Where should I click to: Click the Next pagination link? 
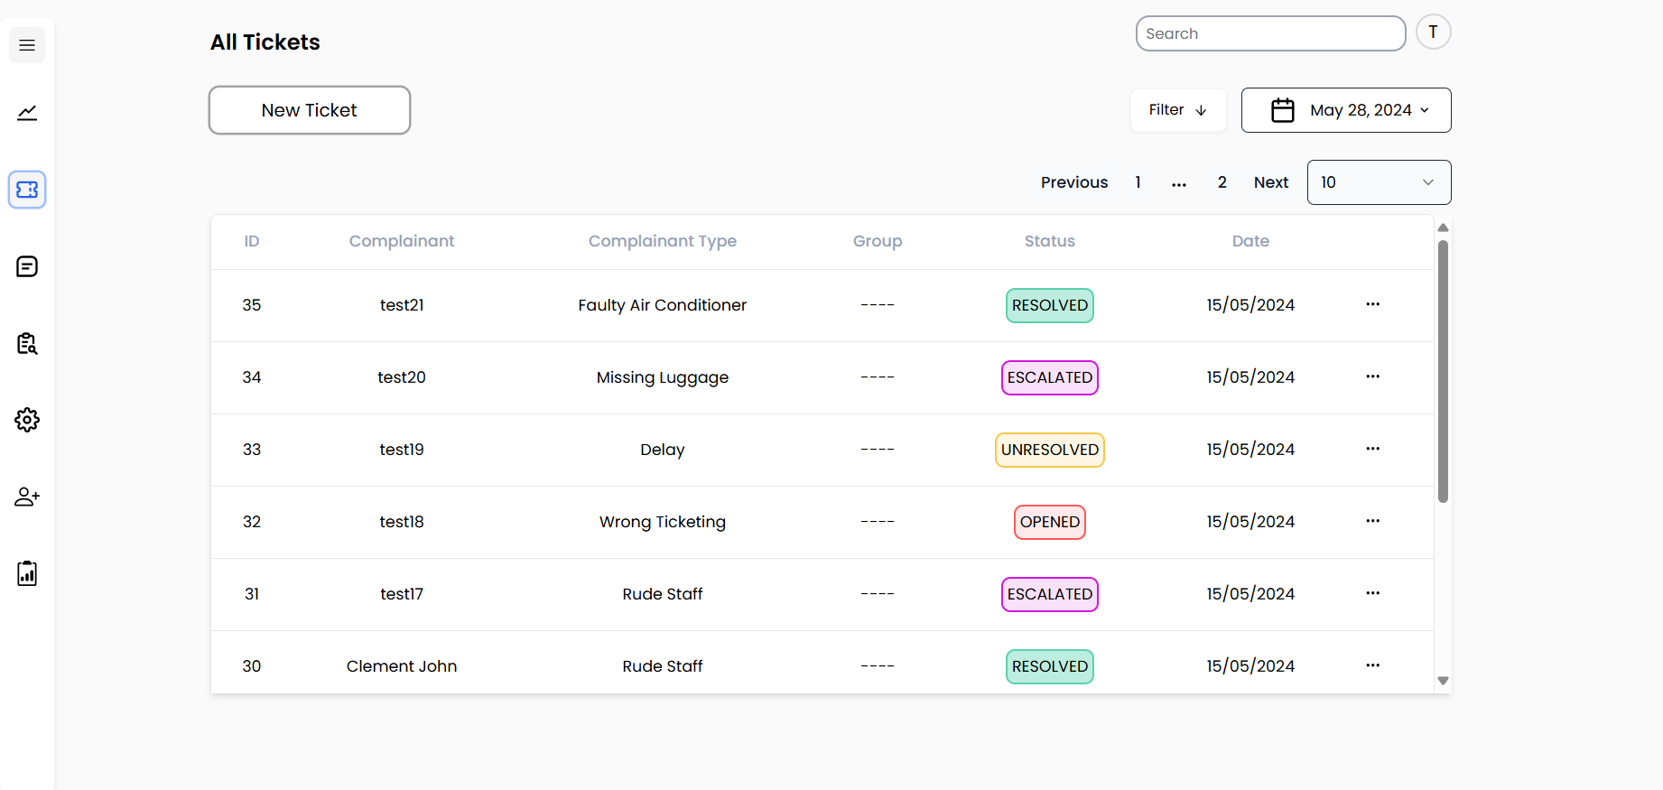[1271, 182]
